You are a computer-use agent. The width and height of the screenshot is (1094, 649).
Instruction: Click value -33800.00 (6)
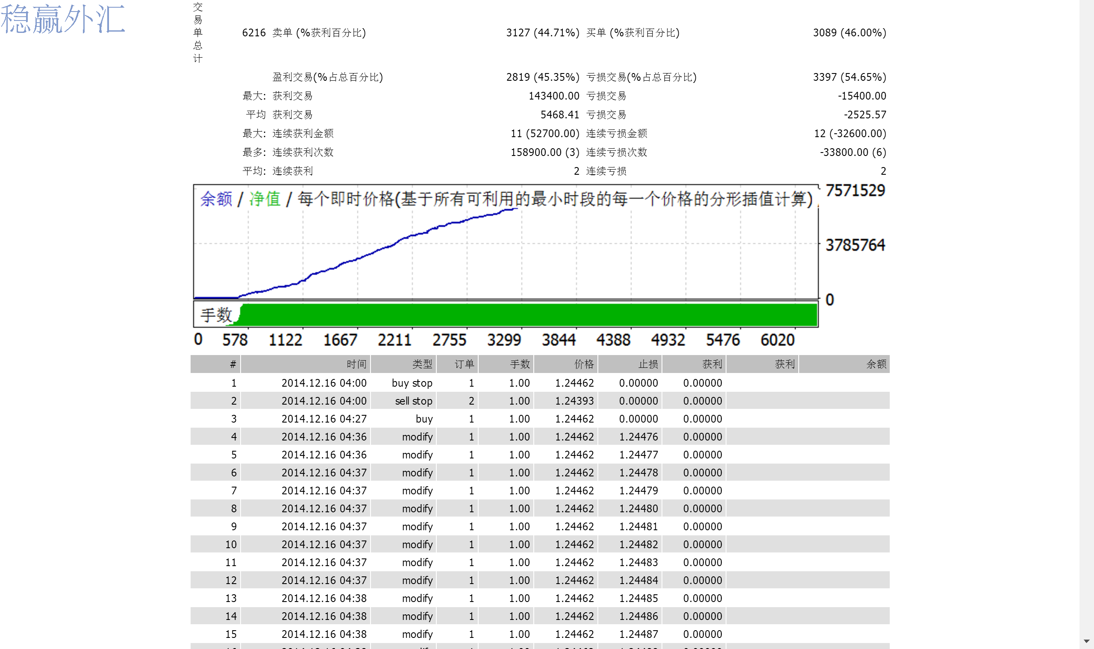coord(853,153)
